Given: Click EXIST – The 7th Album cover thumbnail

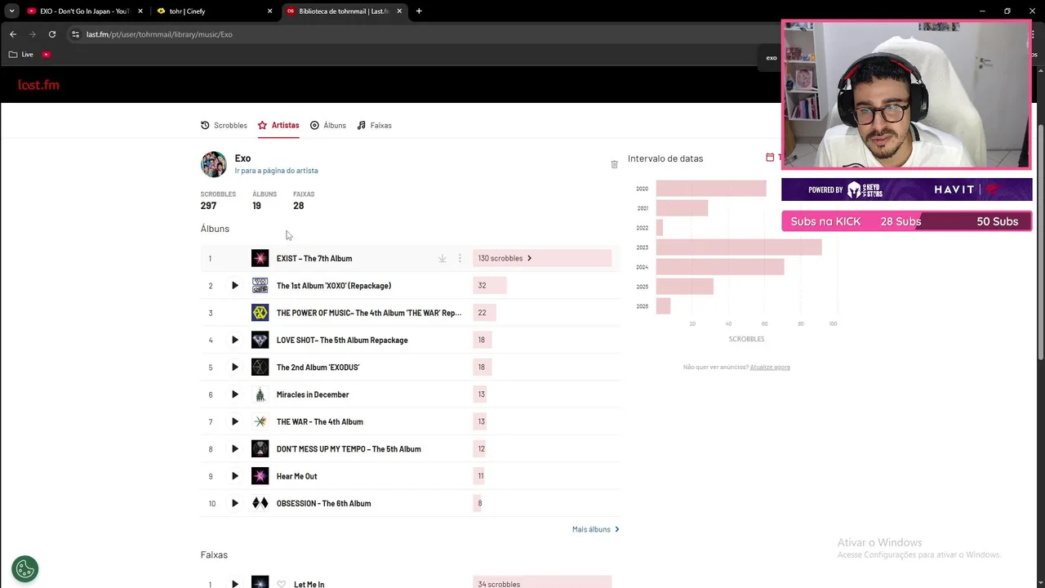Looking at the screenshot, I should click(260, 258).
